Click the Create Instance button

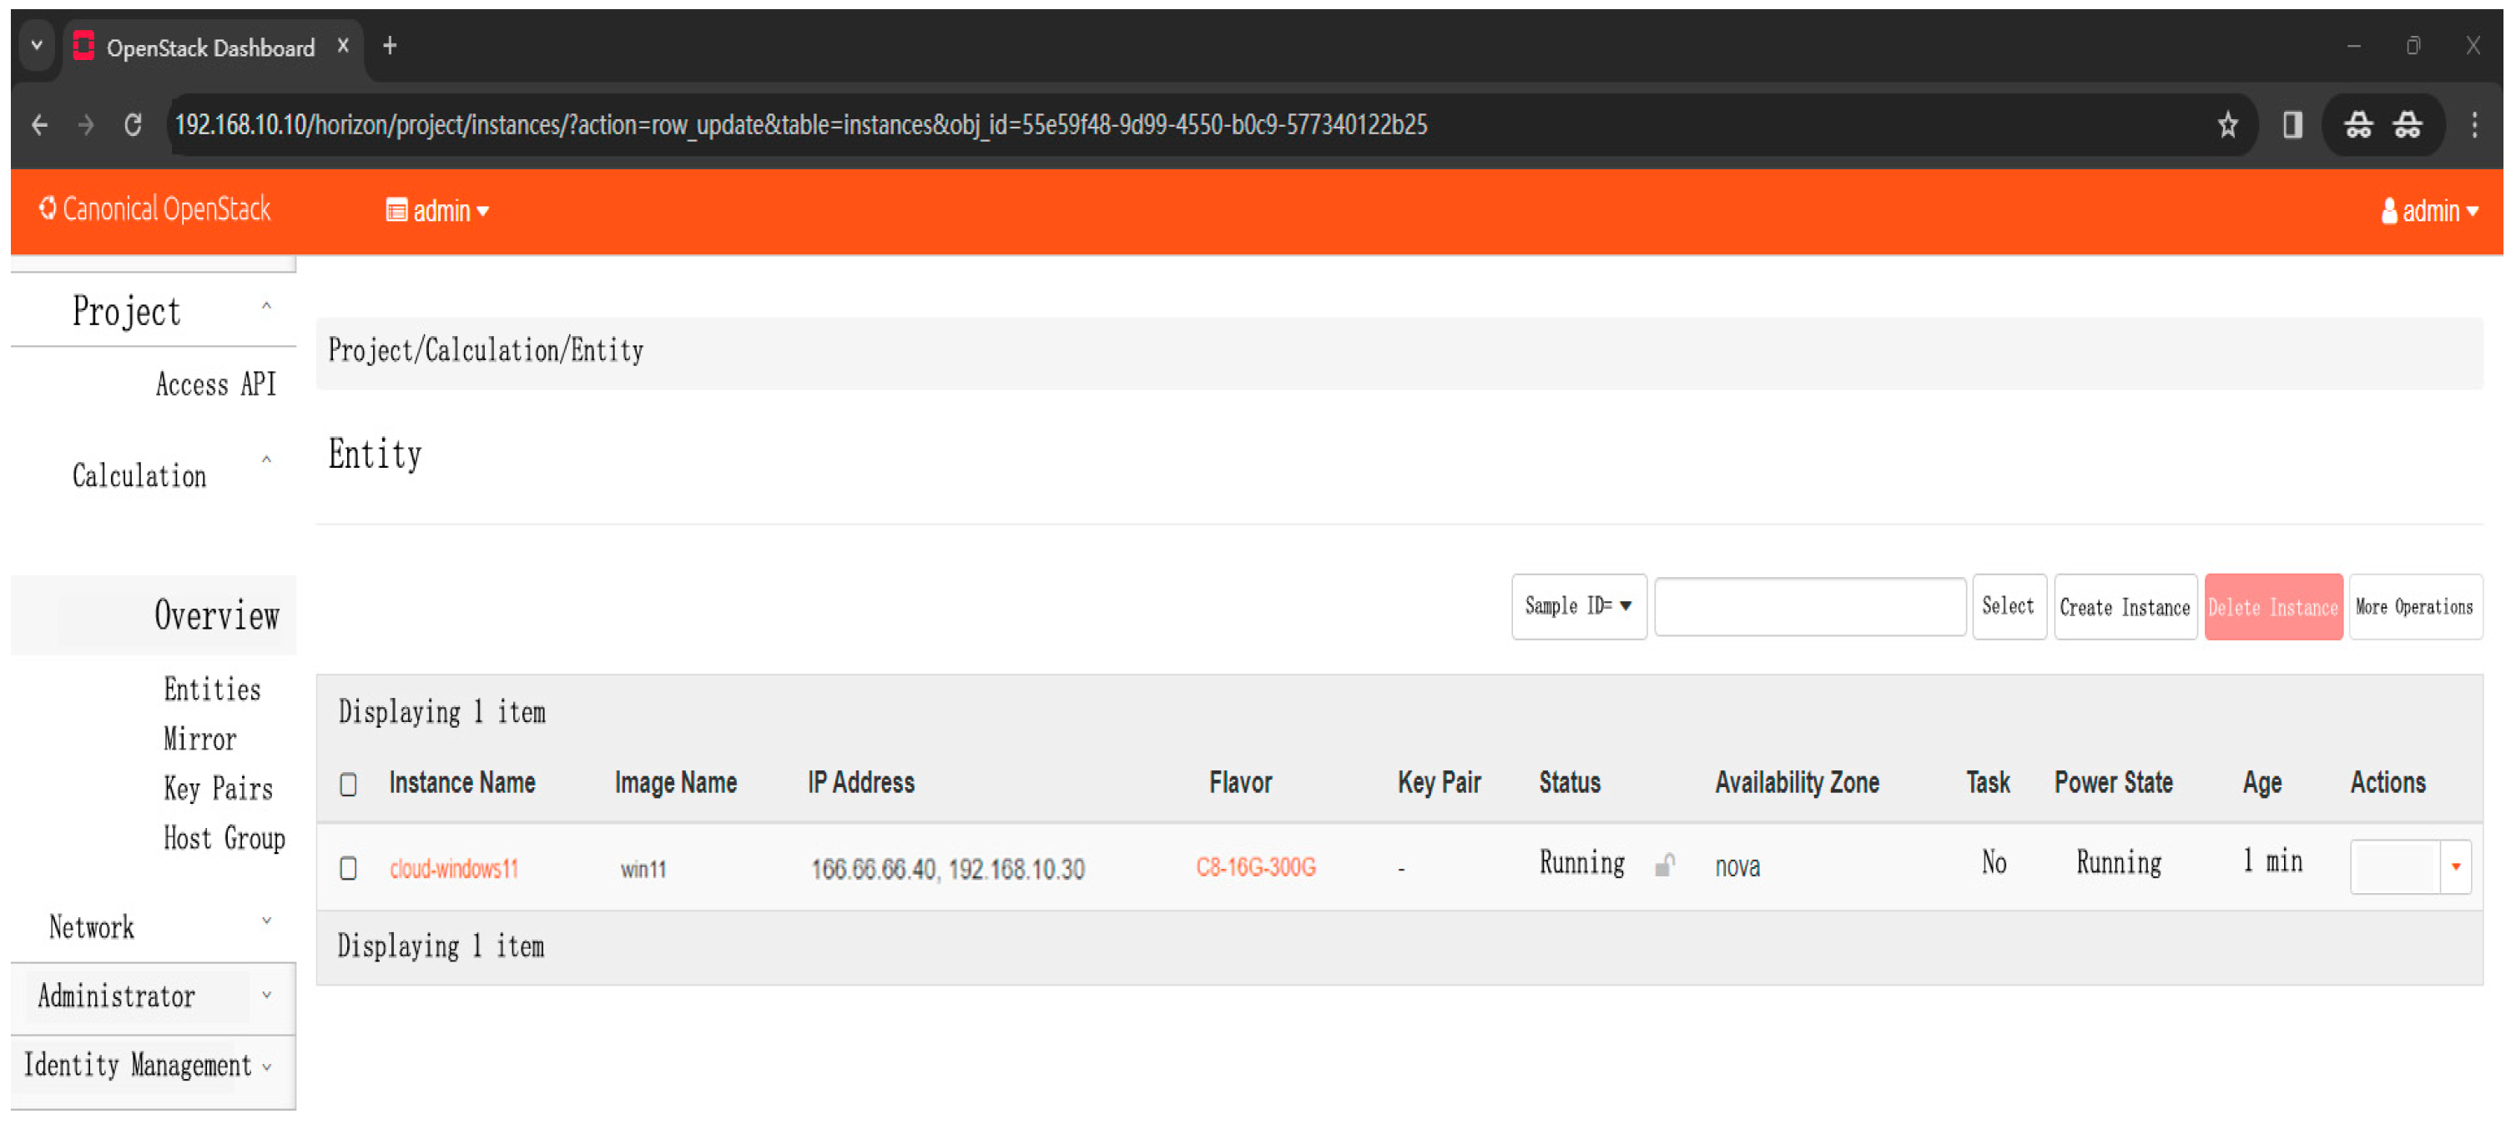2125,607
